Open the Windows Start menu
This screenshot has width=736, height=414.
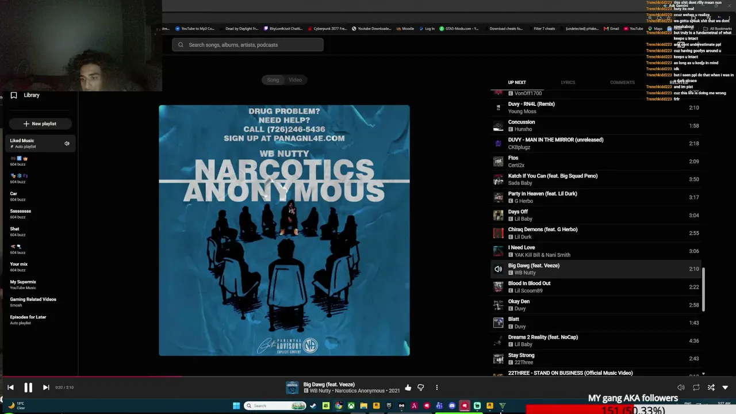click(236, 406)
